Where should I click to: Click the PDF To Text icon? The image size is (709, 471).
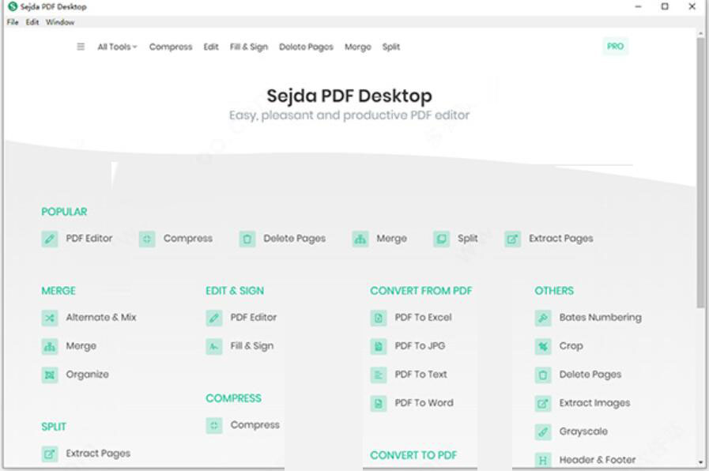coord(379,375)
